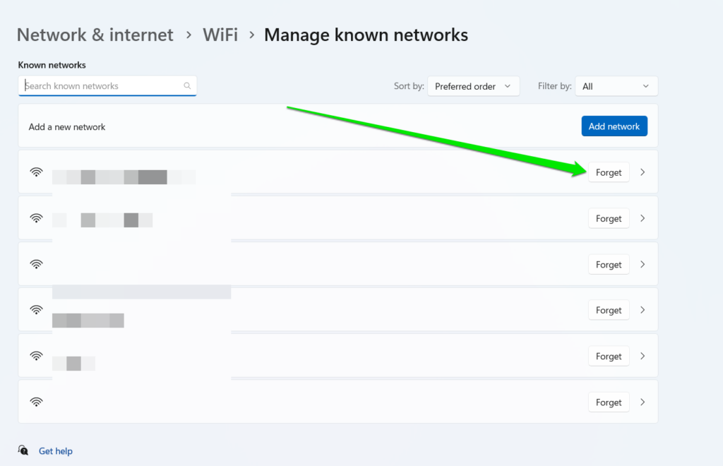Focus the Search known networks field
This screenshot has width=723, height=466.
102,86
